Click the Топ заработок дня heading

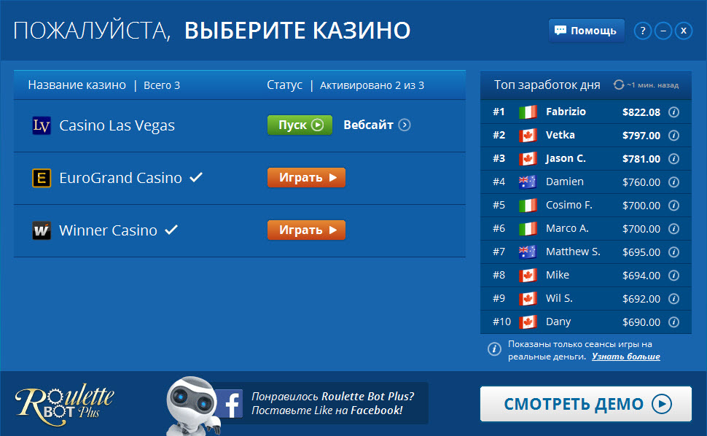pyautogui.click(x=547, y=85)
